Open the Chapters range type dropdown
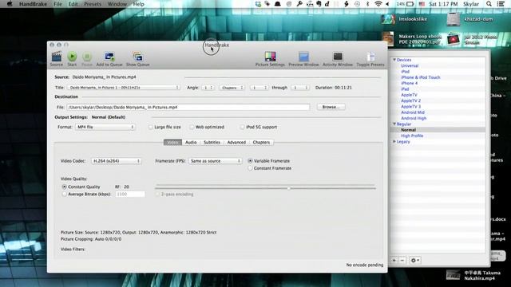Viewport: 511px width, 287px height. (232, 88)
